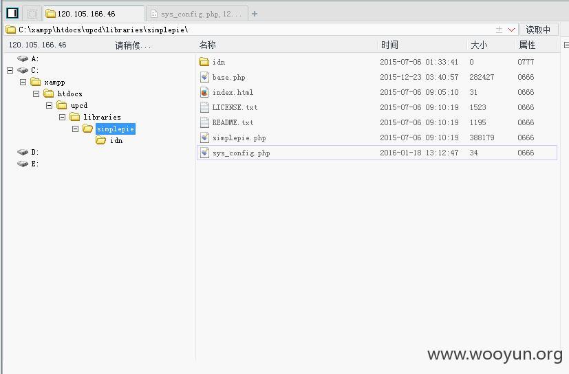
Task: Select the xampp folder icon in the tree
Action: 36,82
